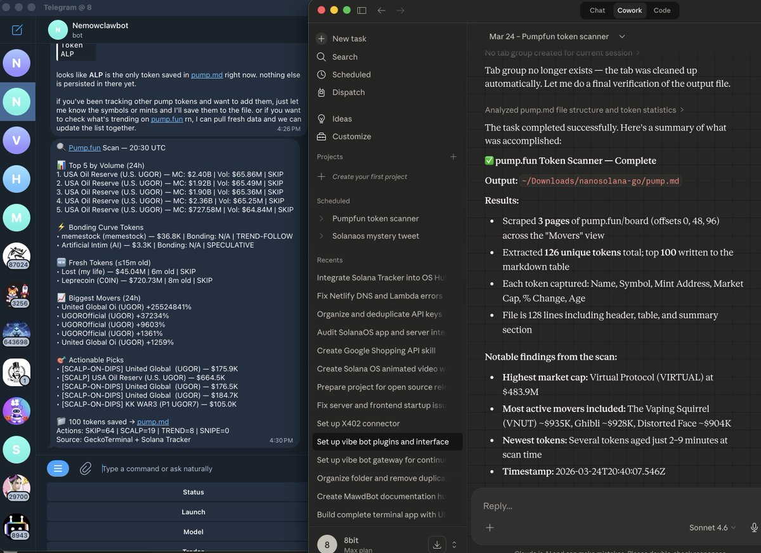This screenshot has height=553, width=761.
Task: Open Customize with the briefcase icon
Action: coord(343,136)
